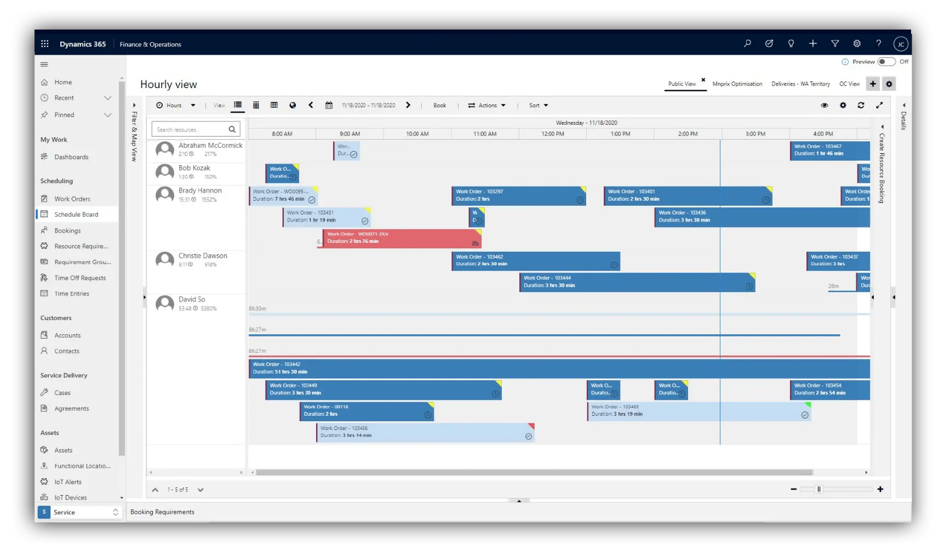The height and width of the screenshot is (552, 945).
Task: Open the calendar date picker icon
Action: coord(329,105)
